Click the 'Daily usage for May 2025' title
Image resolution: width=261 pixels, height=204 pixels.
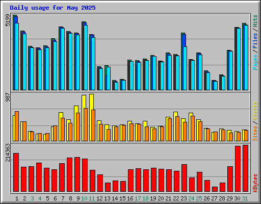(x=53, y=8)
